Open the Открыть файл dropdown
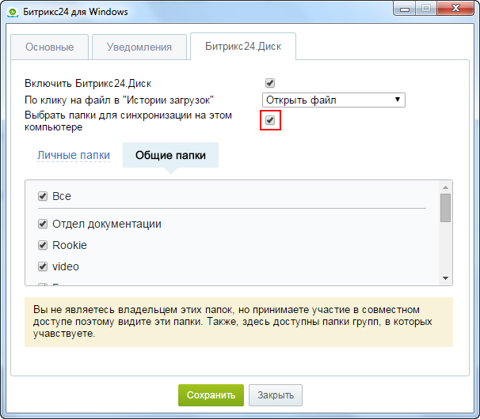480x419 pixels. point(333,100)
